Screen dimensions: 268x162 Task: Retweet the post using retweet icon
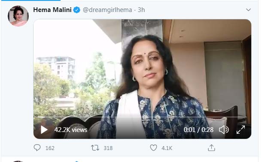click(95, 148)
